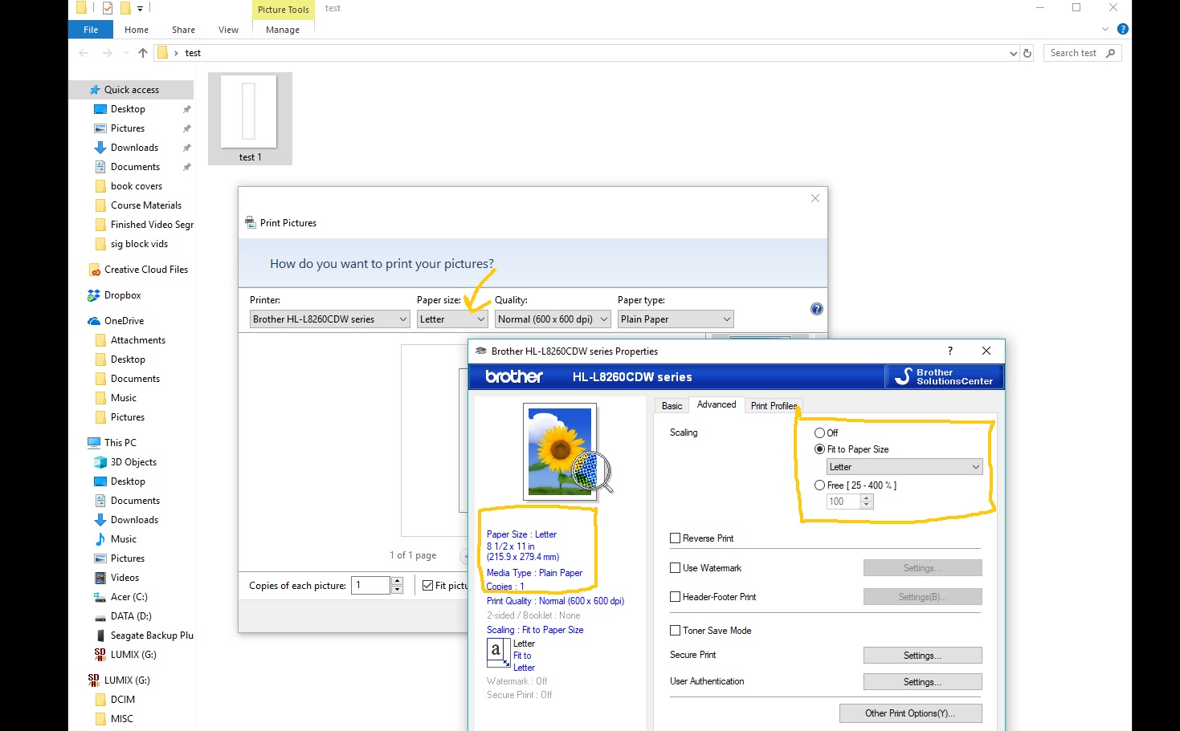The width and height of the screenshot is (1180, 731).
Task: Enable Reverse Print checkbox
Action: point(676,538)
